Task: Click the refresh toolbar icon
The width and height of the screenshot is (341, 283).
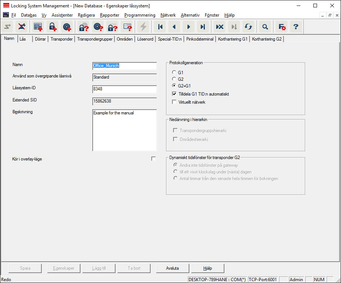Action: [248, 27]
